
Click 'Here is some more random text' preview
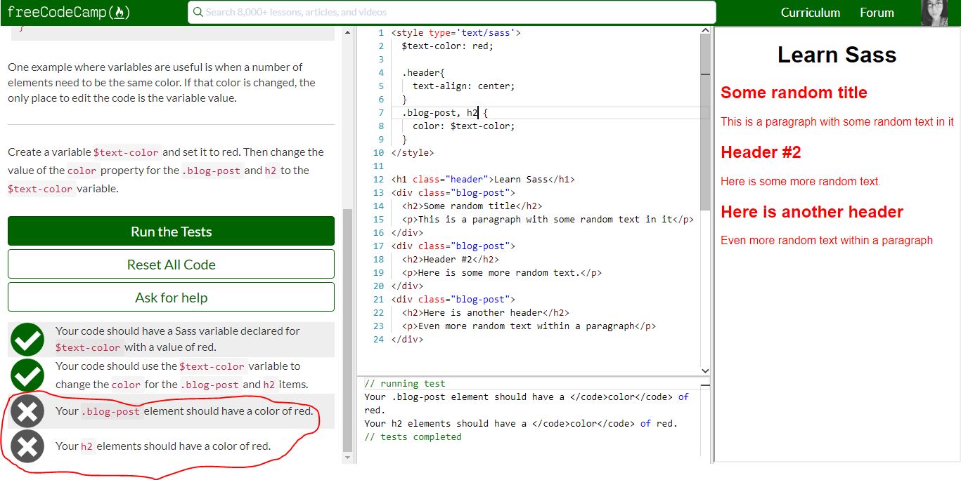(800, 181)
